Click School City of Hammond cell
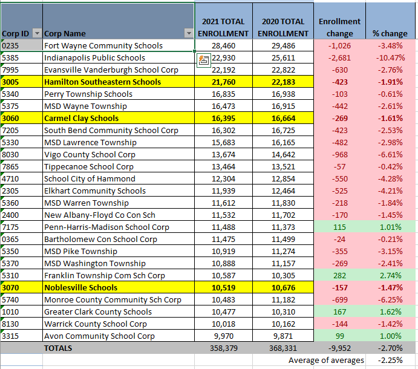Viewport: 418px width, 369px height. point(119,178)
